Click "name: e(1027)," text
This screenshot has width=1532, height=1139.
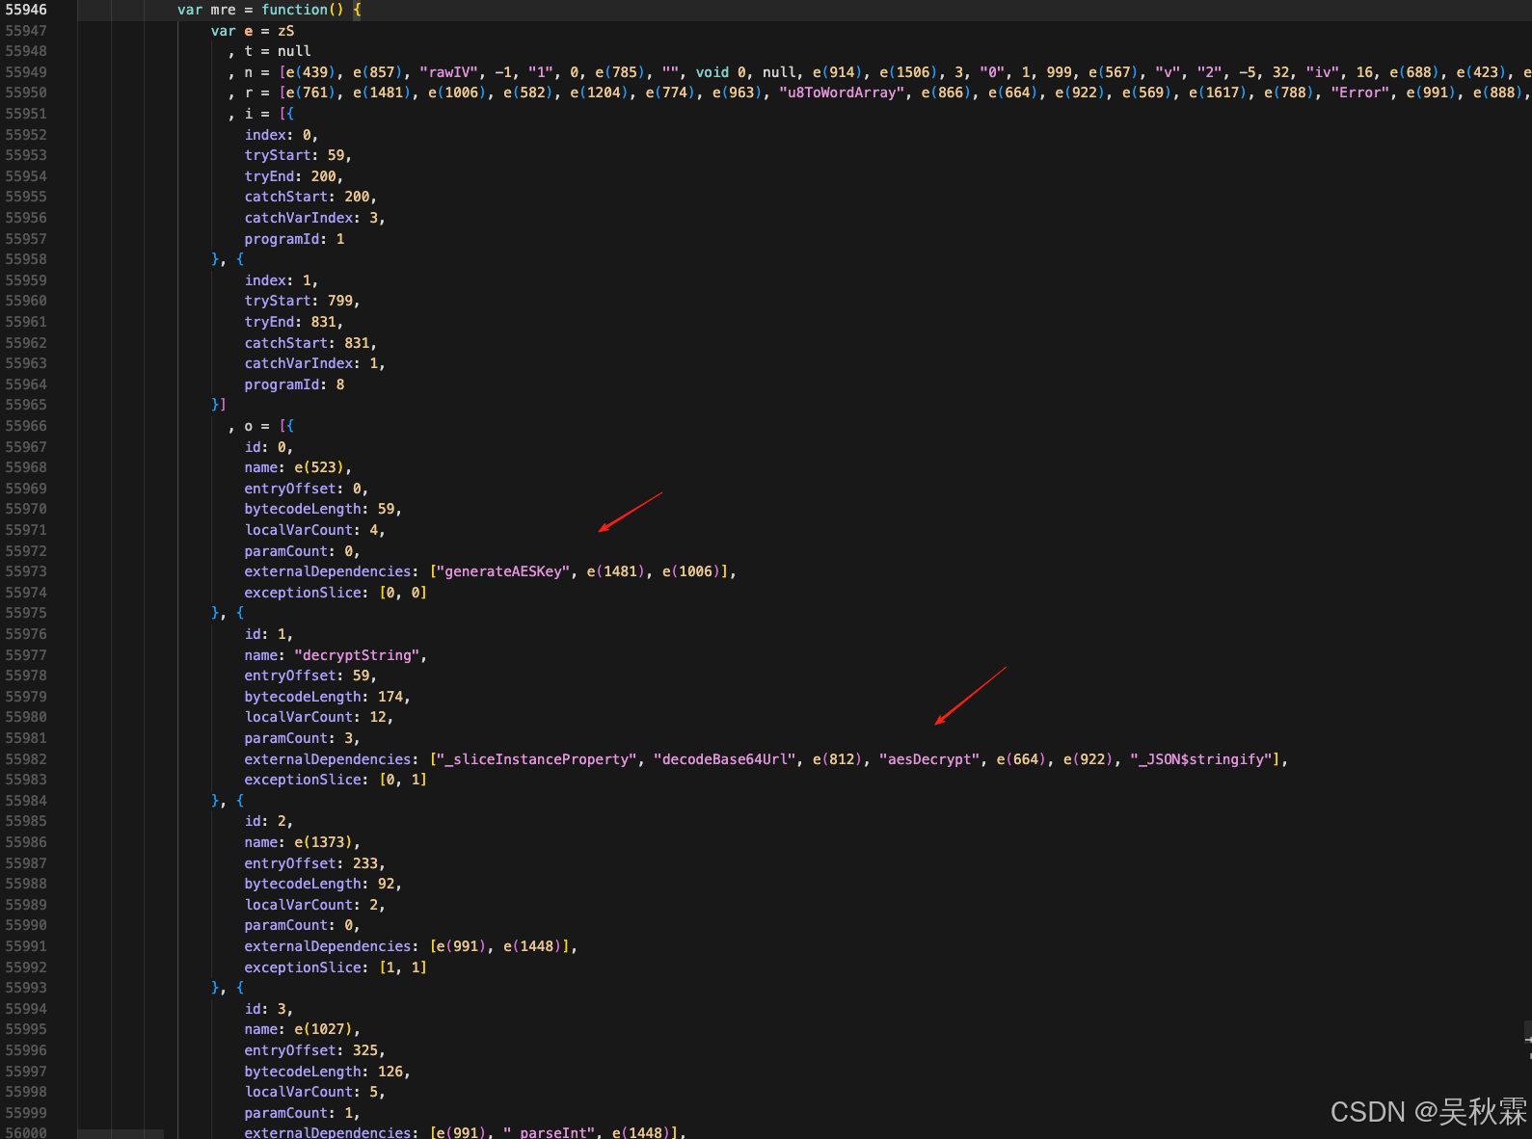pos(302,1029)
